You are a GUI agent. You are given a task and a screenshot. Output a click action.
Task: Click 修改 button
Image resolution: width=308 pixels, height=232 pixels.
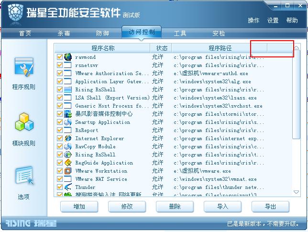click(x=127, y=207)
